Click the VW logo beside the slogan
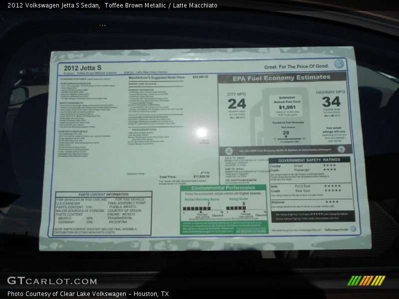The image size is (399, 299). (x=339, y=64)
